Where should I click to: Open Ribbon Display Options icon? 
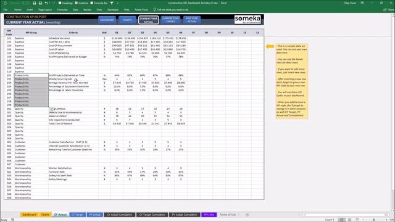click(362, 3)
